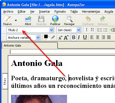Align text to the right
The width and height of the screenshot is (115, 103).
[x=103, y=37]
